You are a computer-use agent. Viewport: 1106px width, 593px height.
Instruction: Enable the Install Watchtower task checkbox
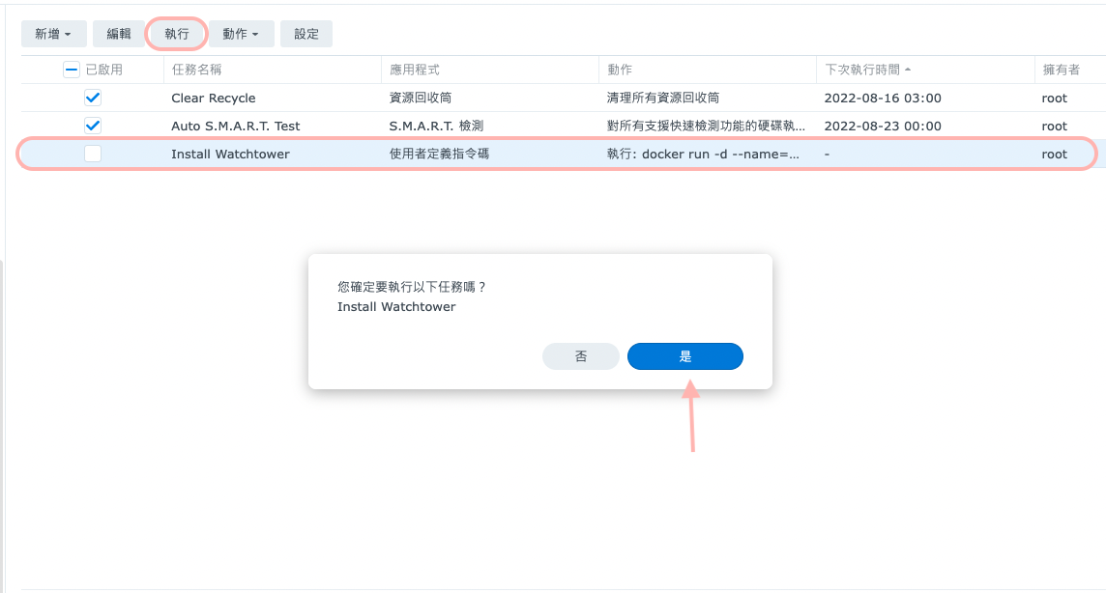(x=93, y=154)
